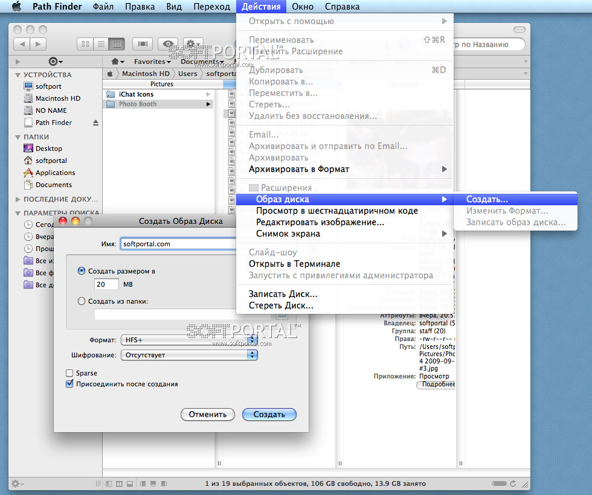This screenshot has height=495, width=592.
Task: Switch to column view mode
Action: coord(117,44)
